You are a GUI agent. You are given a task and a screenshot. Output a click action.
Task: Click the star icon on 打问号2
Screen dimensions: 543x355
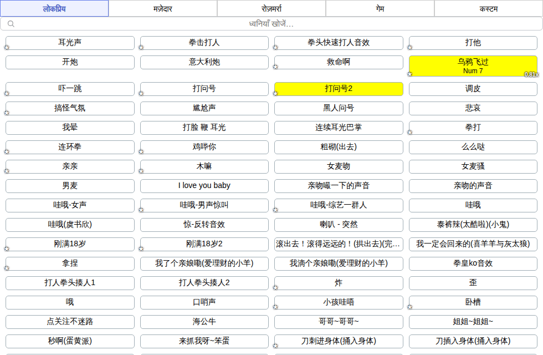(x=275, y=94)
